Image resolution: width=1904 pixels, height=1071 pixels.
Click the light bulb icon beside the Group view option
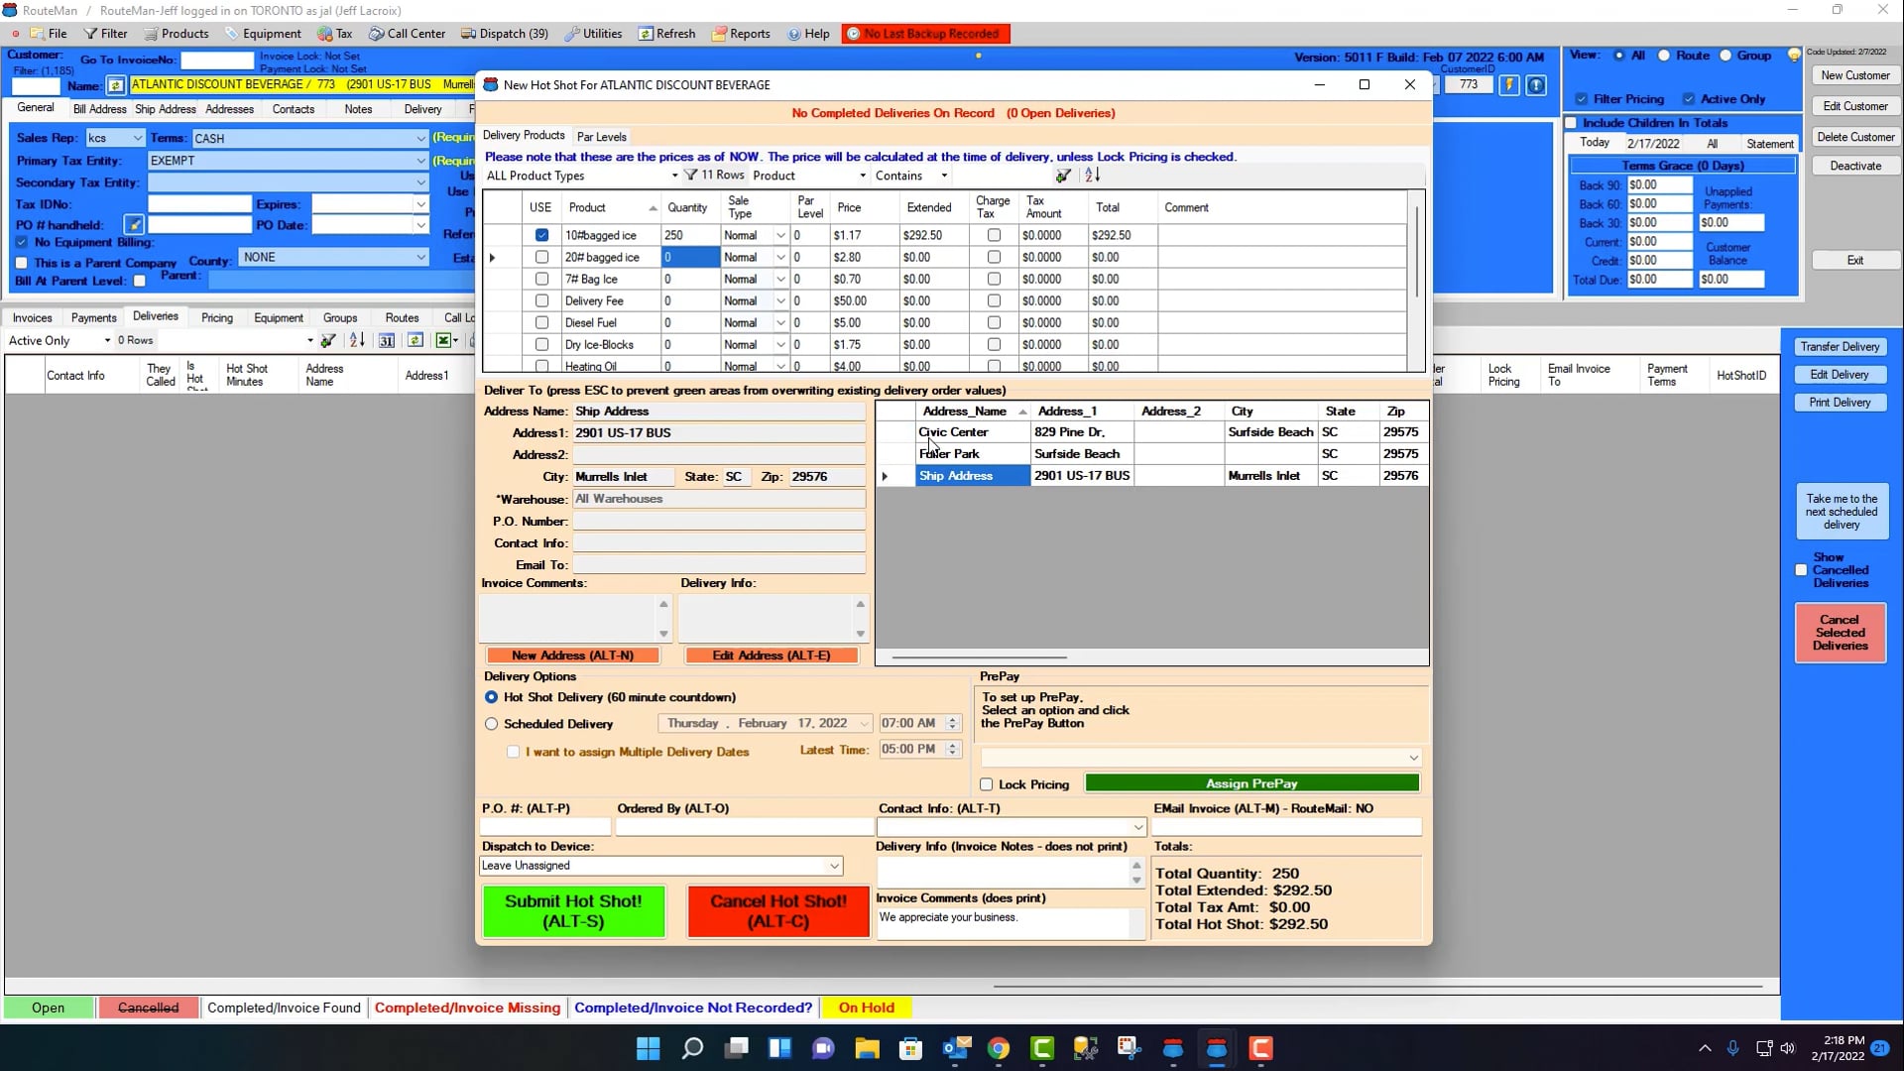[1794, 56]
